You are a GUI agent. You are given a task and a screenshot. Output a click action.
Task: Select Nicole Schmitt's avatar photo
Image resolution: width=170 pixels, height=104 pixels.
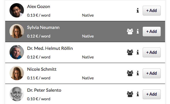(x=17, y=73)
